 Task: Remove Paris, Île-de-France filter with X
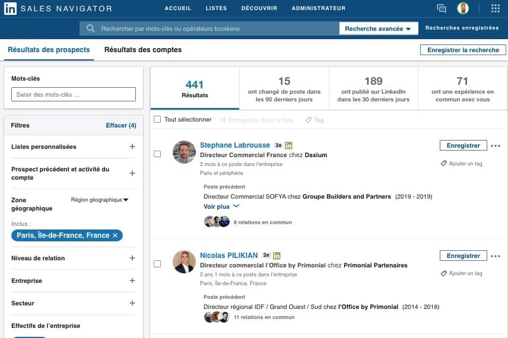click(x=115, y=235)
